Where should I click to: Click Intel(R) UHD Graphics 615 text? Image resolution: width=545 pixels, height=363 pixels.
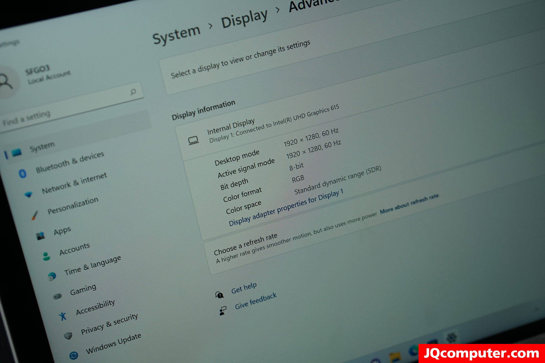[x=306, y=115]
